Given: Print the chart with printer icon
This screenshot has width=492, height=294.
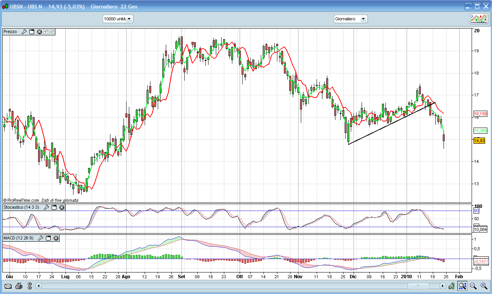Looking at the screenshot, I should coord(18,286).
